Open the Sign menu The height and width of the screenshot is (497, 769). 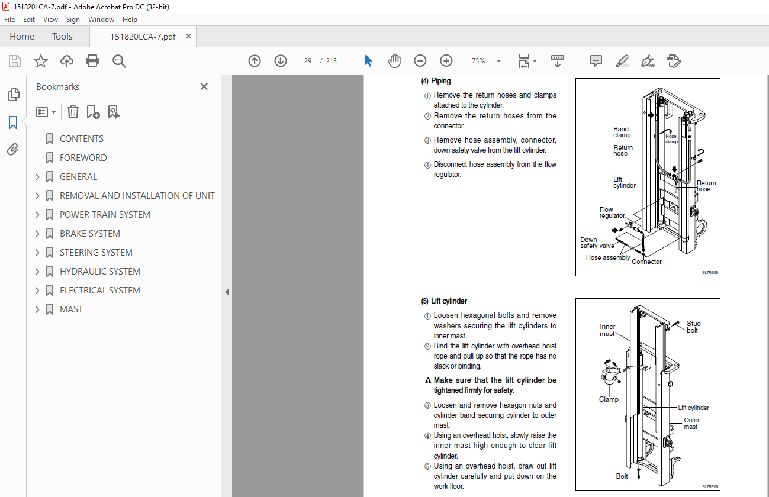click(x=73, y=20)
